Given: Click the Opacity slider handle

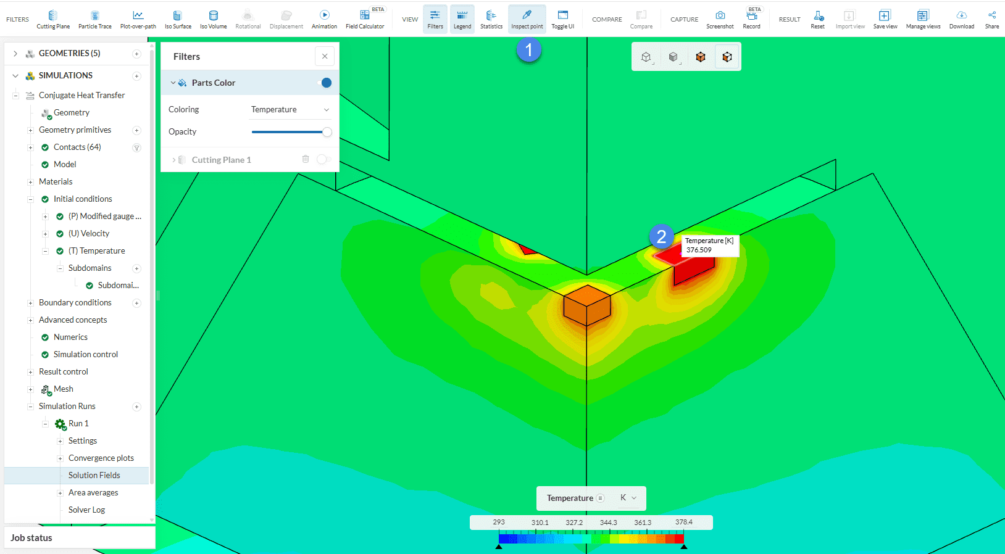Looking at the screenshot, I should click(327, 132).
